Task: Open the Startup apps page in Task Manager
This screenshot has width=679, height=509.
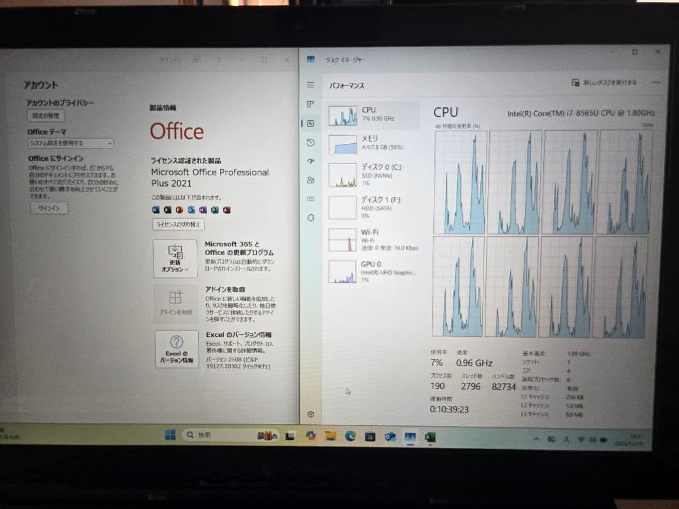Action: tap(310, 161)
